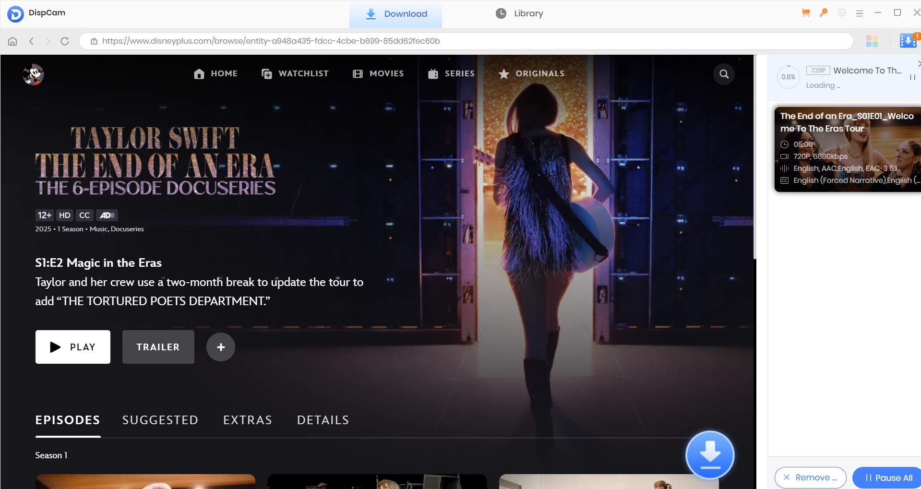Open the hamburger menu
Image resolution: width=921 pixels, height=489 pixels.
pos(860,13)
